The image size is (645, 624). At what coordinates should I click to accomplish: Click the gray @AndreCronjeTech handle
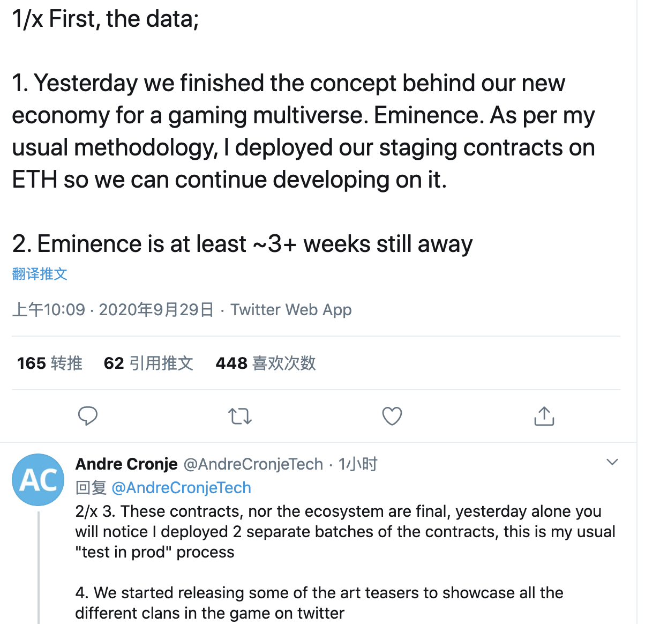(x=253, y=464)
